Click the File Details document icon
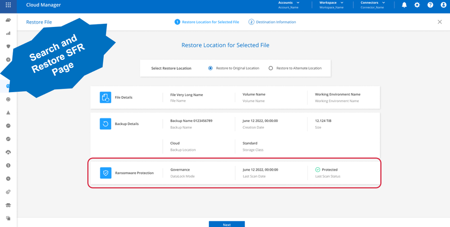Viewport: 450px width, 227px height. click(106, 98)
